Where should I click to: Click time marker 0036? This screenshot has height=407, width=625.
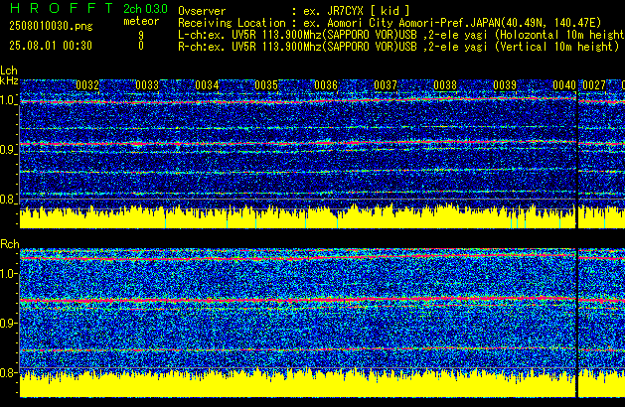(x=326, y=85)
